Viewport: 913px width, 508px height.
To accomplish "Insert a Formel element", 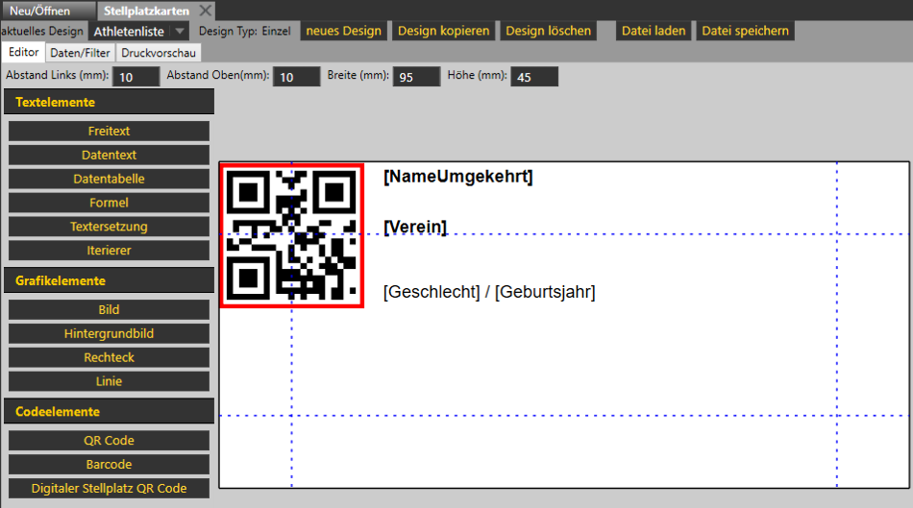I will (x=109, y=203).
